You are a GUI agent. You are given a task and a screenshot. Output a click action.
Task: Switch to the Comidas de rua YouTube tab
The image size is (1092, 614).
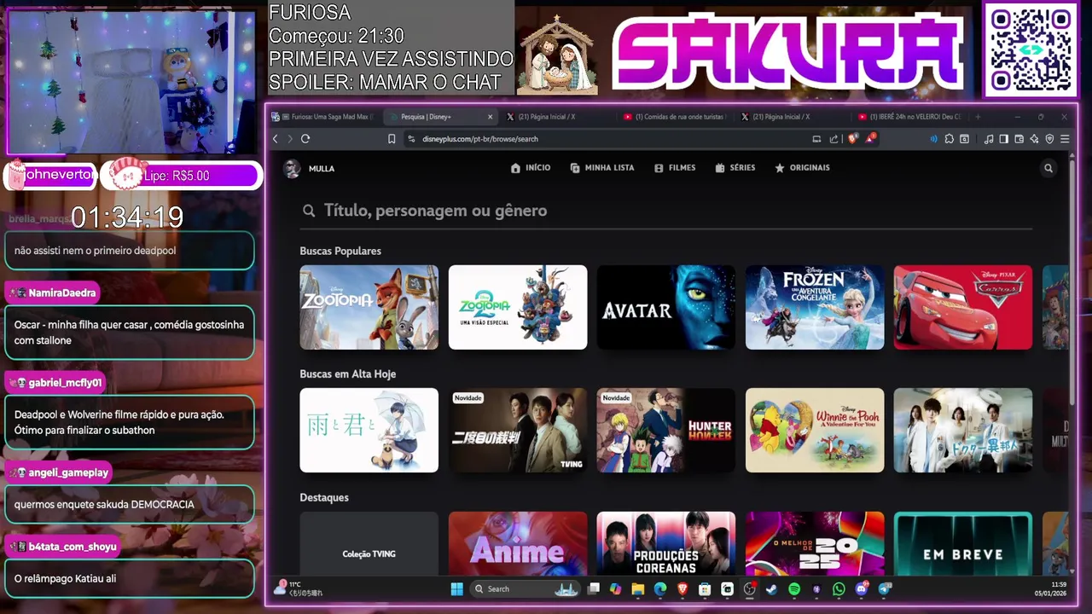pyautogui.click(x=674, y=117)
